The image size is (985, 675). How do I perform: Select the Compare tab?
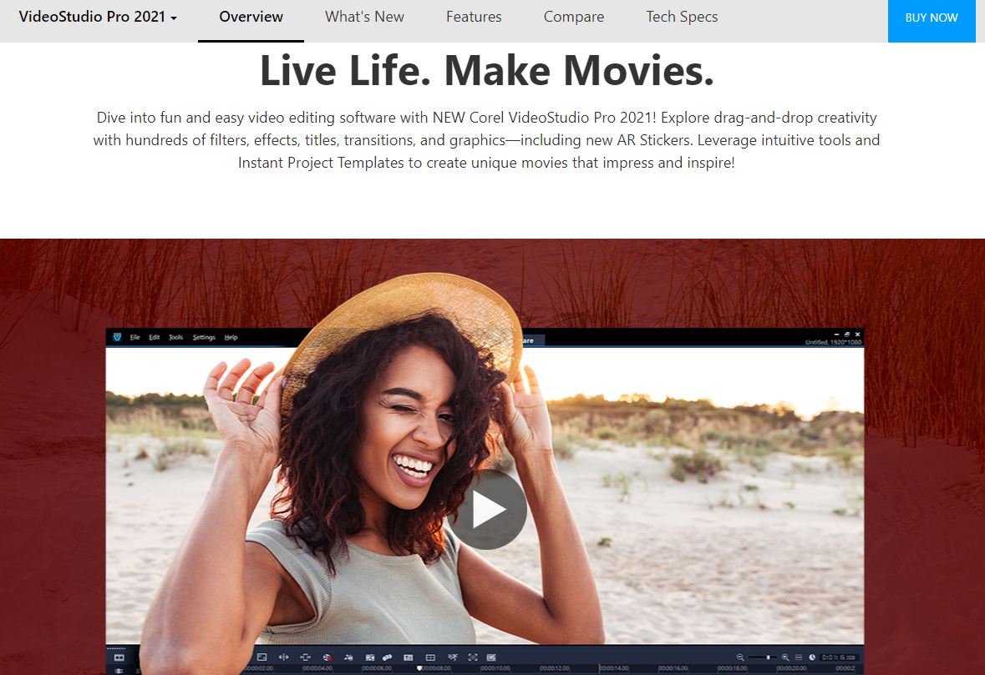573,17
